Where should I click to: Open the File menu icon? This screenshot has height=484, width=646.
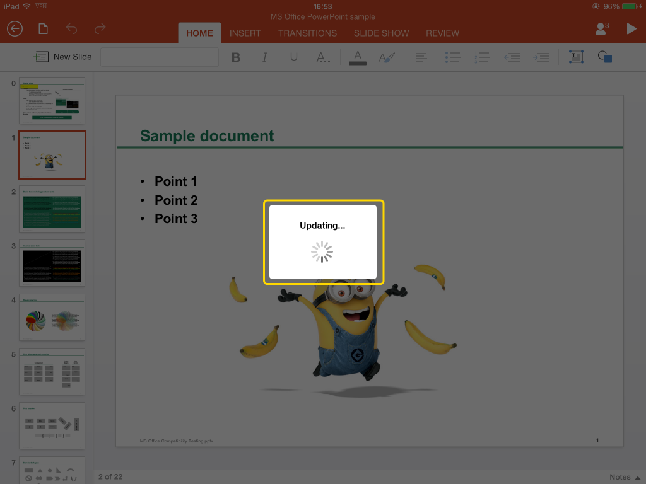point(43,29)
